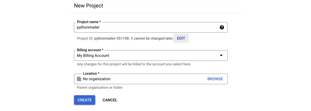This screenshot has width=311, height=111.
Task: Select the My Billing Account combo box
Action: [x=145, y=55]
